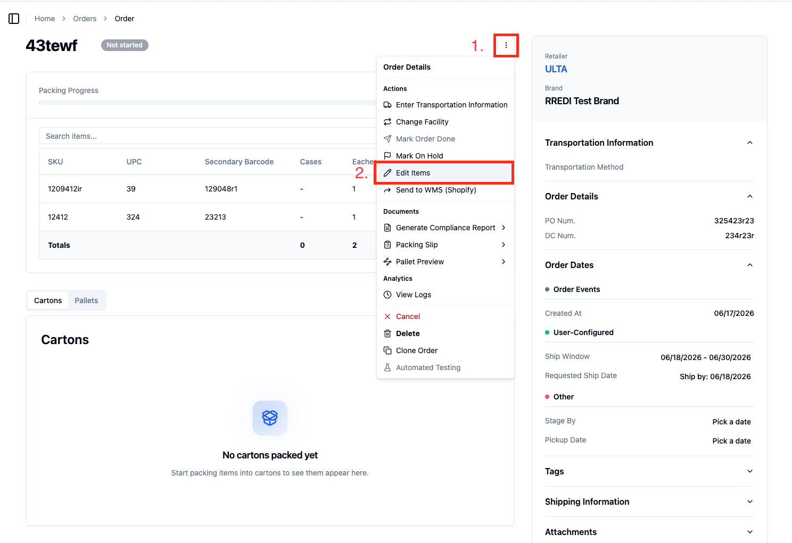Click the clipboard icon beside Packing Slip
The width and height of the screenshot is (792, 543).
point(387,245)
